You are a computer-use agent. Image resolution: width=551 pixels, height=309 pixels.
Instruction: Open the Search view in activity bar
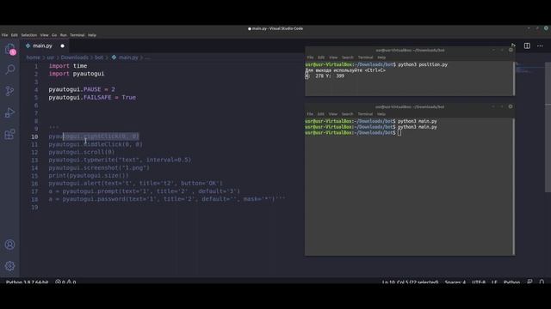pos(9,70)
